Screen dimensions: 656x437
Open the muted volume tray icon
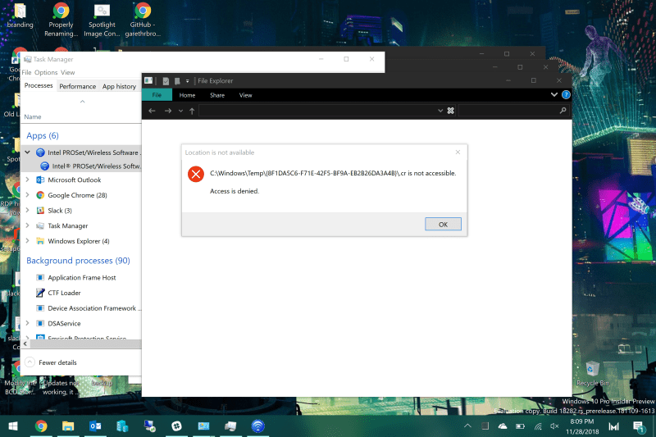554,426
